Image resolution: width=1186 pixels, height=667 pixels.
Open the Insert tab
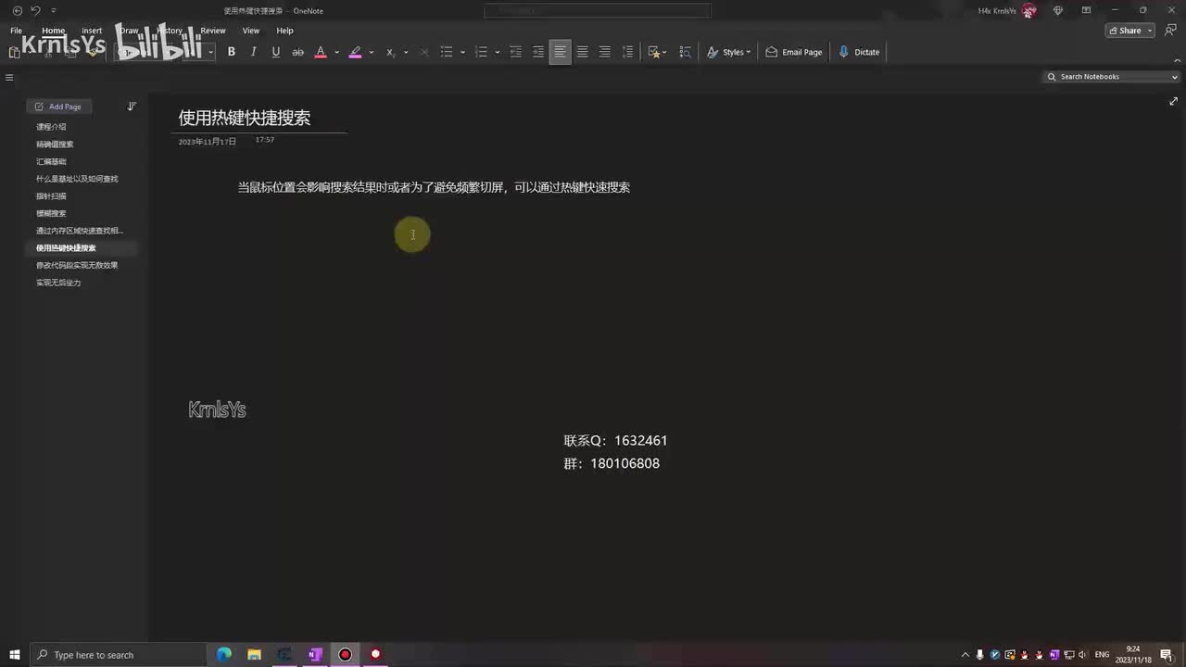(92, 31)
